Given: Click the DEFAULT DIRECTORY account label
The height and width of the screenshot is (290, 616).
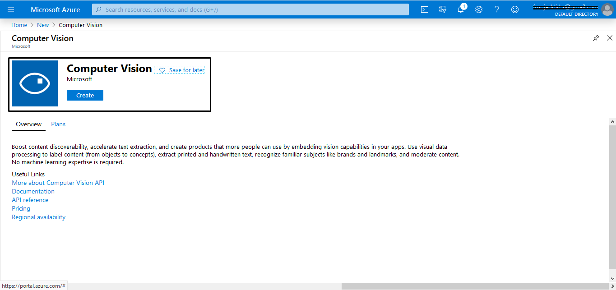Looking at the screenshot, I should coord(576,14).
